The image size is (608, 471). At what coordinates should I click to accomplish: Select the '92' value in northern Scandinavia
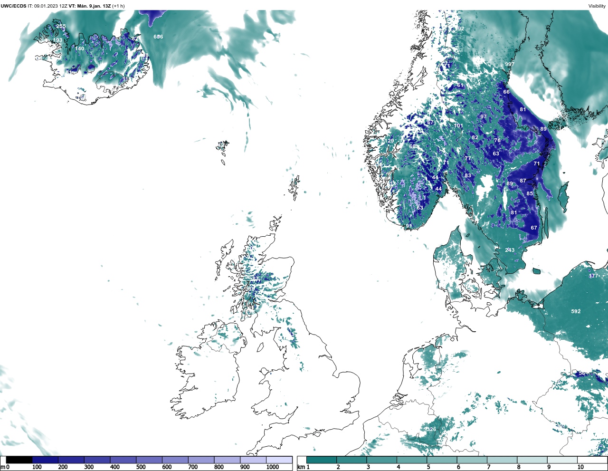tap(461, 29)
